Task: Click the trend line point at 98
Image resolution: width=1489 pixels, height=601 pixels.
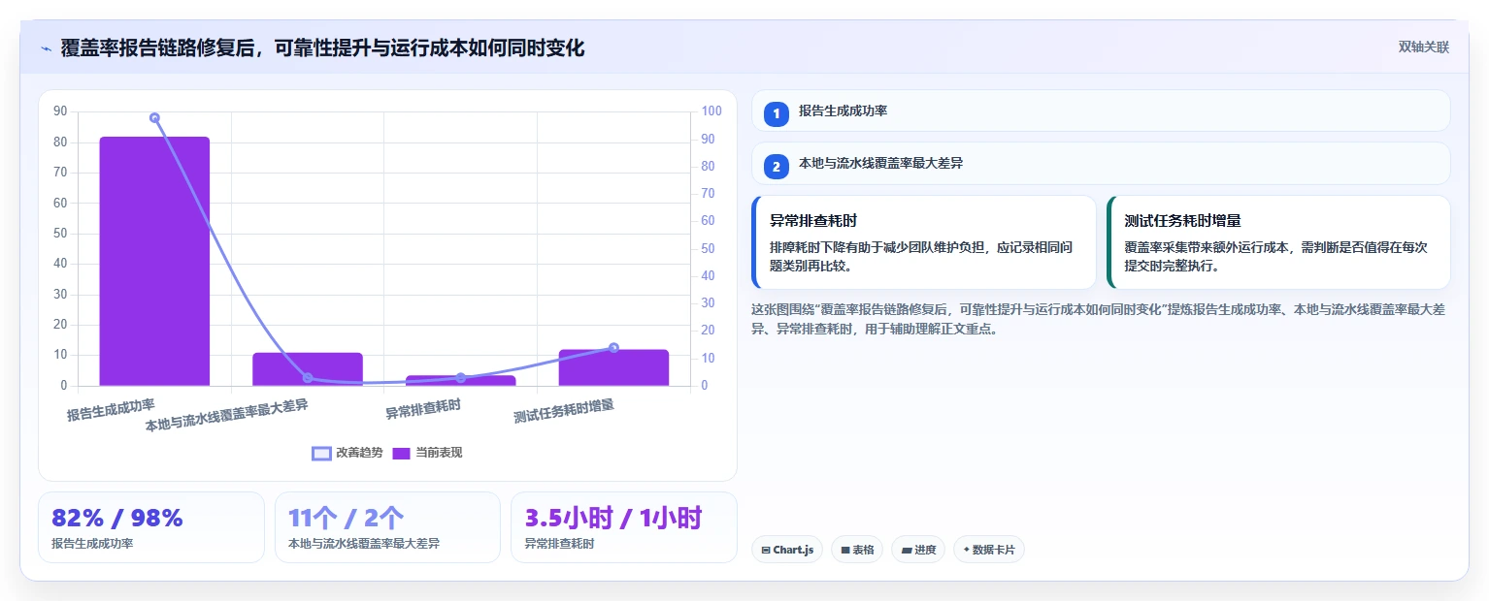Action: tap(154, 118)
